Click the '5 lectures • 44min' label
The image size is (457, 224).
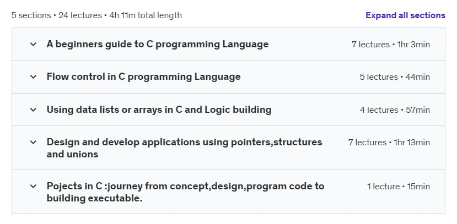click(395, 77)
